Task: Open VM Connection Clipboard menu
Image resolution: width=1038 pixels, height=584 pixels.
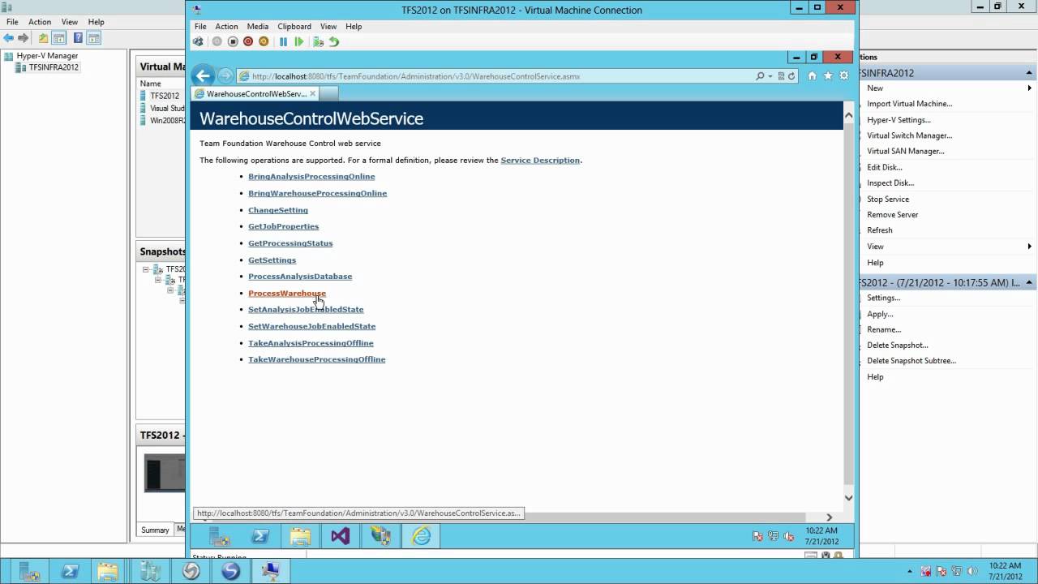Action: click(294, 26)
